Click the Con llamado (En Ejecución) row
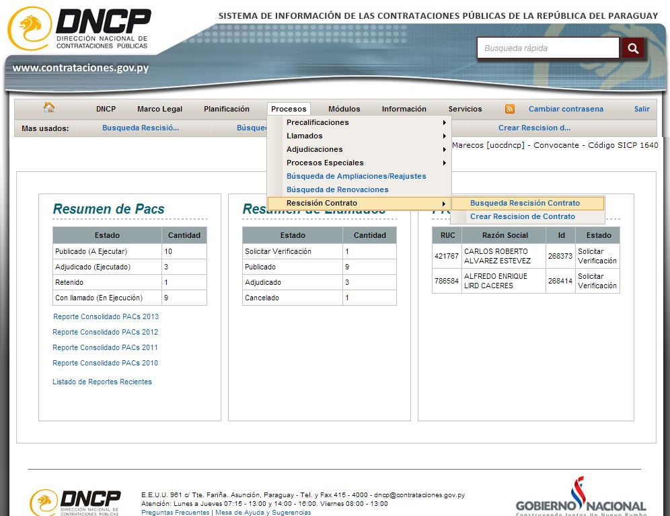 click(x=129, y=298)
